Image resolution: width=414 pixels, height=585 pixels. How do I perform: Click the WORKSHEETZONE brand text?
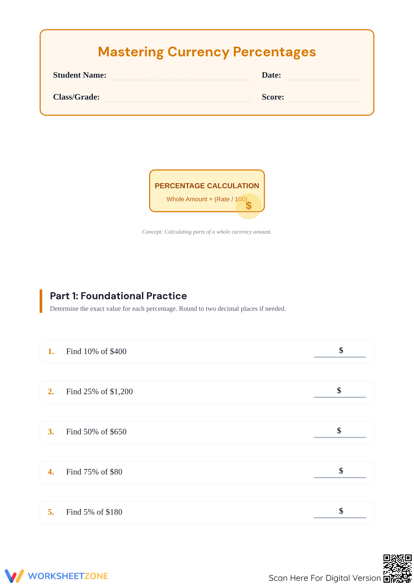tap(68, 576)
